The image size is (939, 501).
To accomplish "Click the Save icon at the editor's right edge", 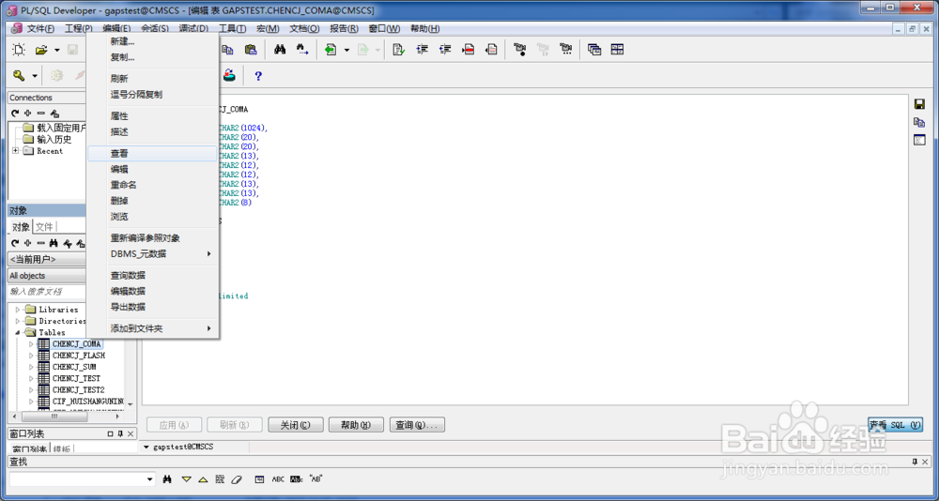I will (919, 104).
